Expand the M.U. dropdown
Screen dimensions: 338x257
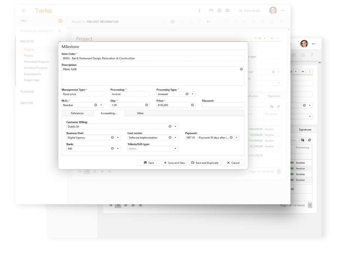(x=101, y=105)
